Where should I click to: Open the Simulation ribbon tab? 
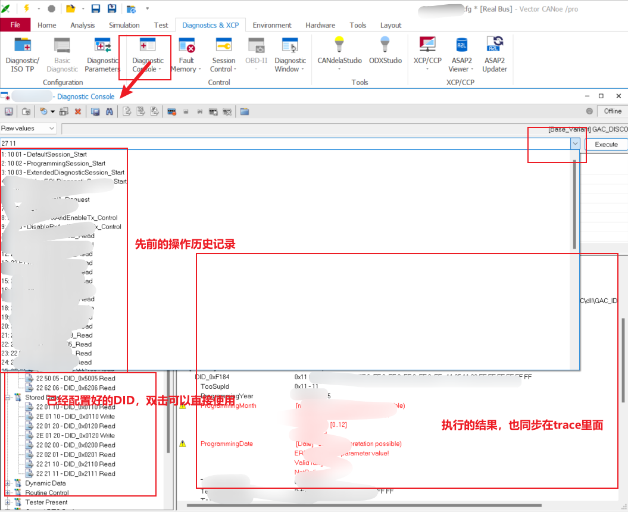(x=124, y=25)
